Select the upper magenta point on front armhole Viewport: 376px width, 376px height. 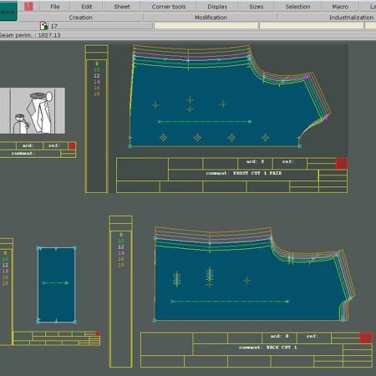click(x=307, y=77)
